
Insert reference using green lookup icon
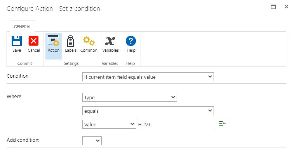(222, 123)
